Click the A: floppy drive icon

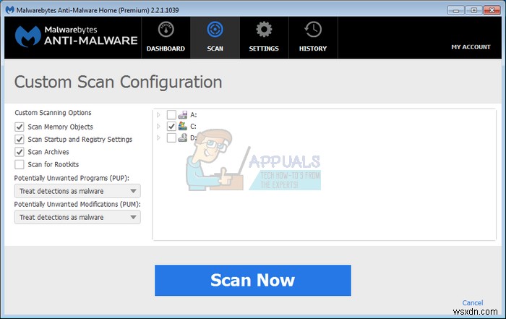tap(183, 114)
